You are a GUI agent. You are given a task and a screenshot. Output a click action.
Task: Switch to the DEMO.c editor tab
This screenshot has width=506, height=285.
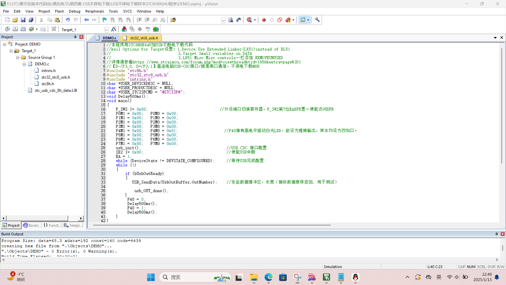106,38
